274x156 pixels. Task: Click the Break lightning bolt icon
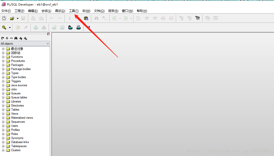(26, 27)
